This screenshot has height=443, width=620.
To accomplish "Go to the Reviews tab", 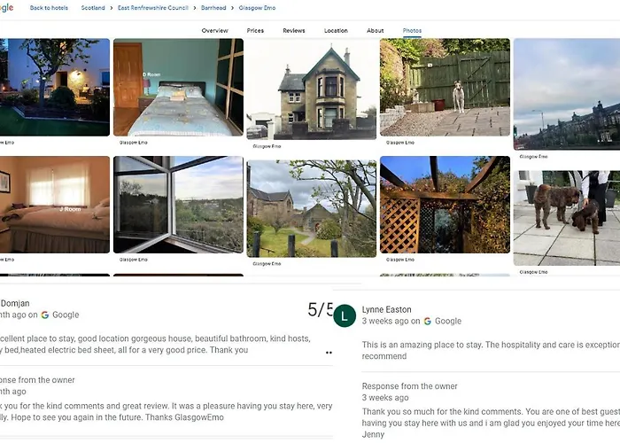I will 294,31.
